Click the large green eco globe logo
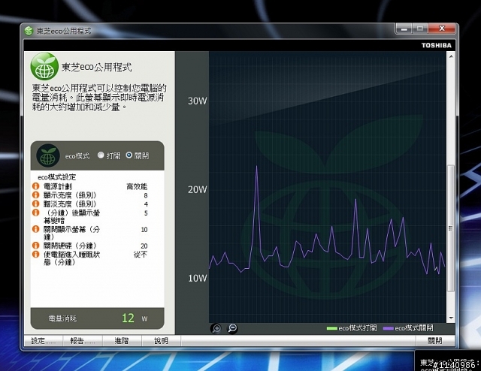Screen dimensions: 481x371 44,66
